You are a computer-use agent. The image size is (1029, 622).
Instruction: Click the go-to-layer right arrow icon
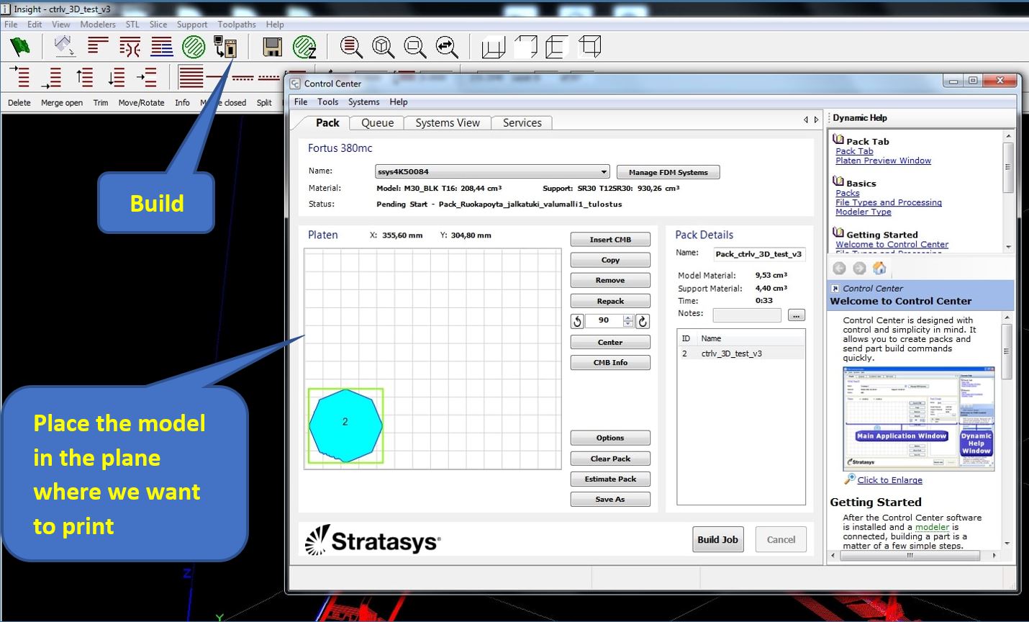coord(148,77)
